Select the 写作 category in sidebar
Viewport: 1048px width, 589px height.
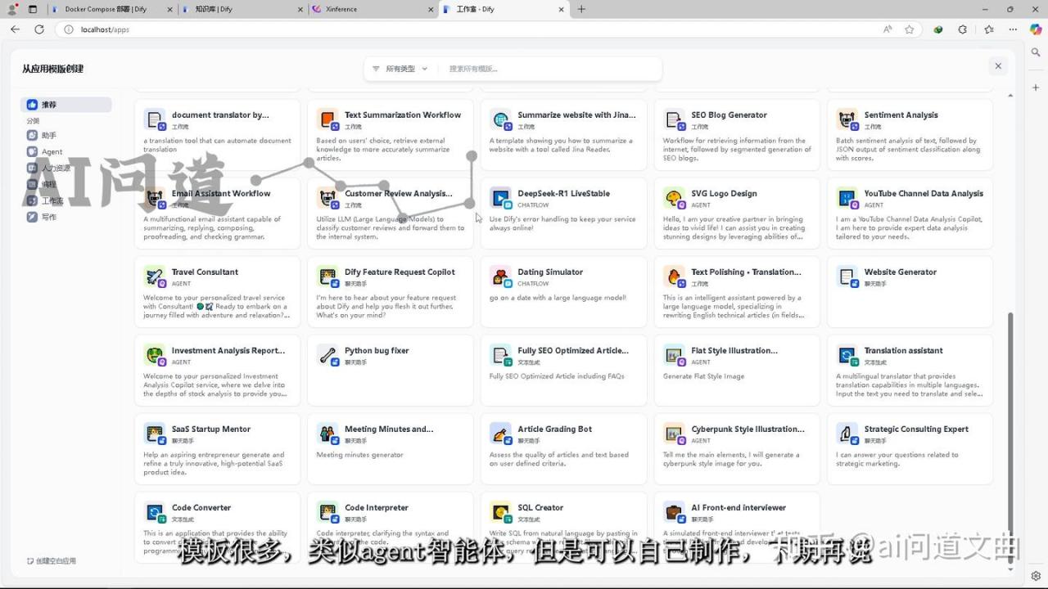tap(66, 217)
